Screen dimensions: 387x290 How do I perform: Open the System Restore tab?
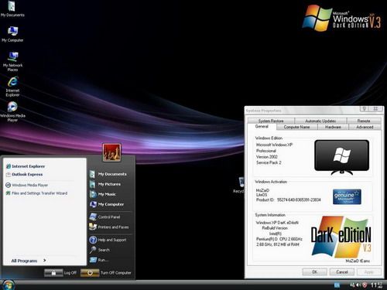(271, 121)
